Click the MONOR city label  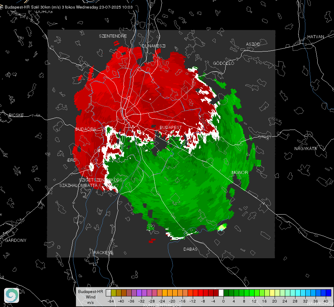tap(239, 172)
